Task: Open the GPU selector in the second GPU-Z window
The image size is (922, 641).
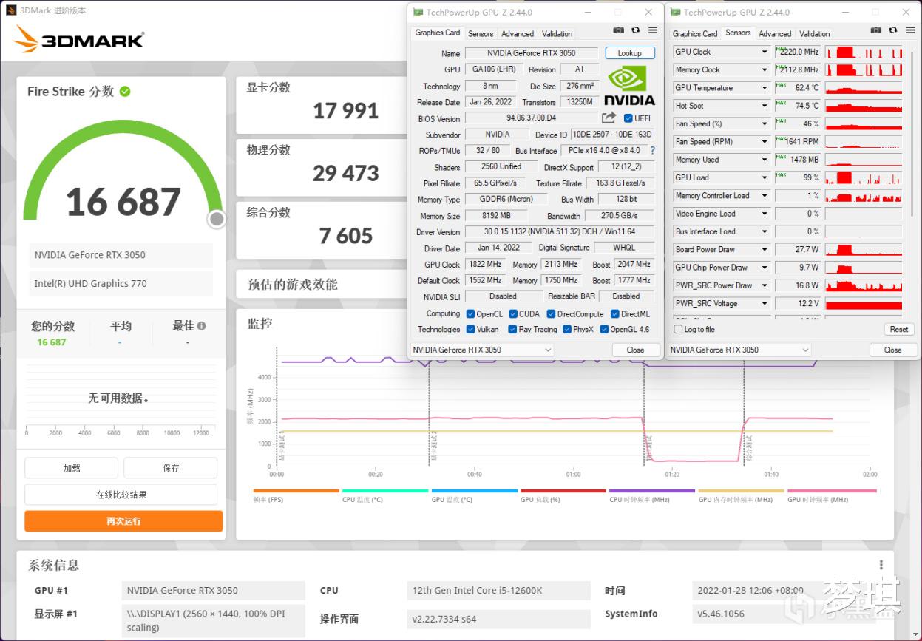Action: click(x=739, y=349)
